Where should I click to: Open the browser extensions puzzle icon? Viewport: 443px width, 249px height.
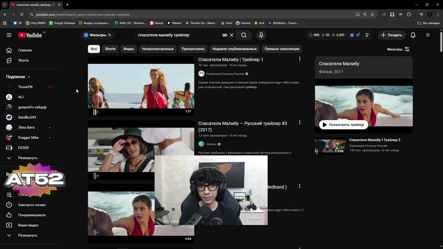[409, 15]
